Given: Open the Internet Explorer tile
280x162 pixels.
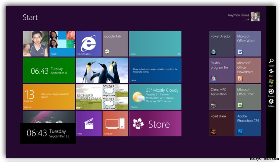Looking at the screenshot, I should pyautogui.click(x=89, y=44).
